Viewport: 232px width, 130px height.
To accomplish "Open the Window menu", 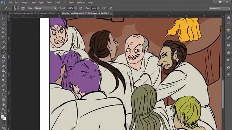I will click(80, 3).
